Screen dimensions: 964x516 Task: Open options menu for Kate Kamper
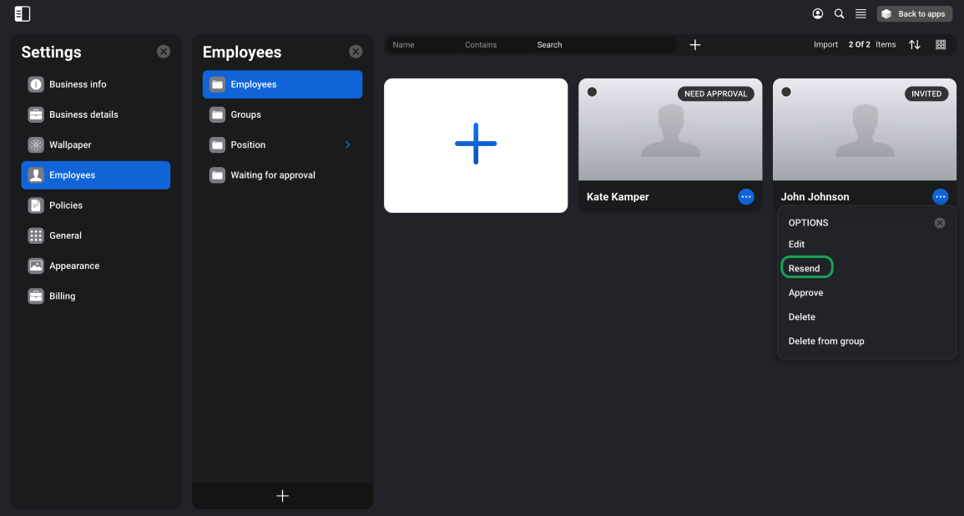click(746, 197)
